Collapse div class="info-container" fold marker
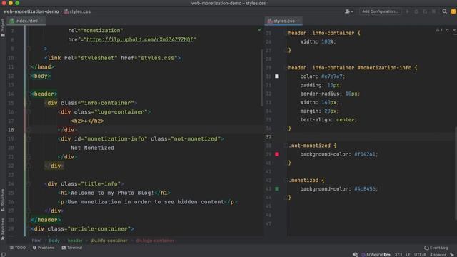Screen dimensions: 457x257 coord(29,103)
